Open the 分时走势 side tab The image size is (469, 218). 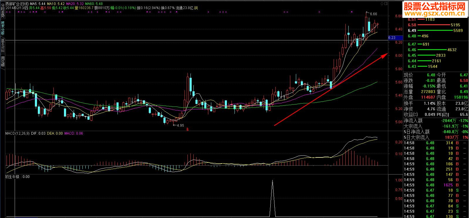click(x=3, y=11)
